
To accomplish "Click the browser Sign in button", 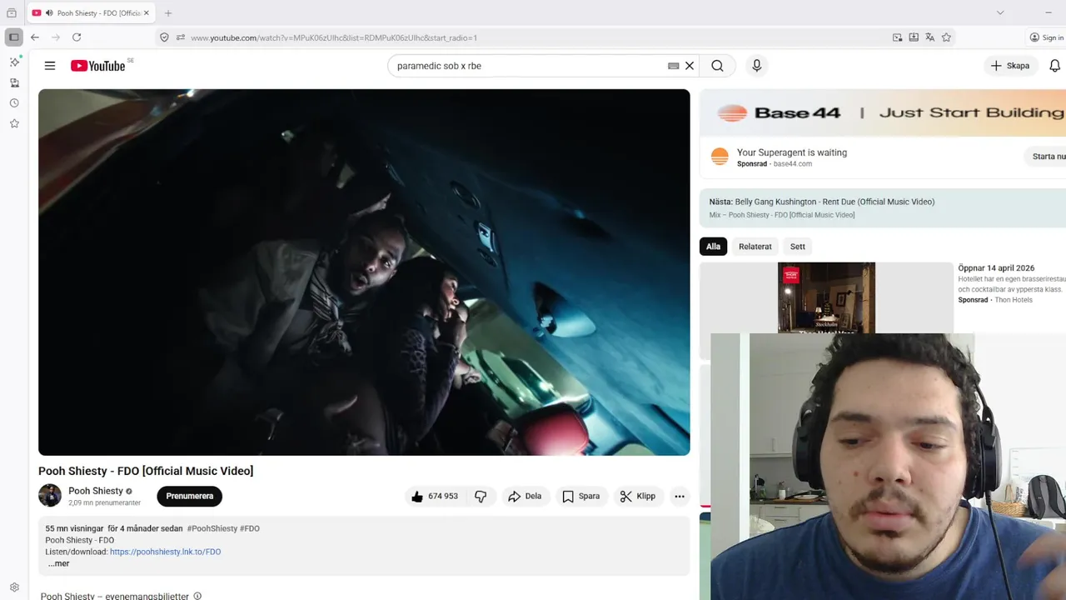I will pyautogui.click(x=1047, y=37).
